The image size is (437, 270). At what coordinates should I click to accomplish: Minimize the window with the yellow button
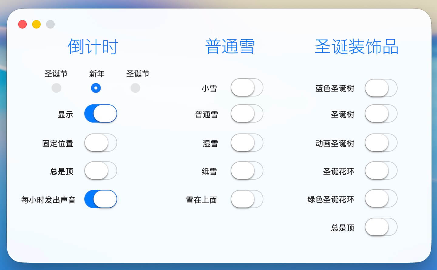click(36, 24)
